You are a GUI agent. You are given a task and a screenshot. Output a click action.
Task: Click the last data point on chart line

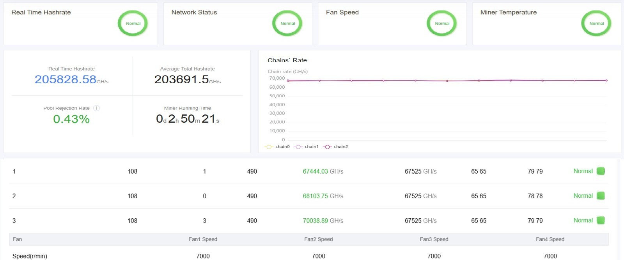coord(606,81)
